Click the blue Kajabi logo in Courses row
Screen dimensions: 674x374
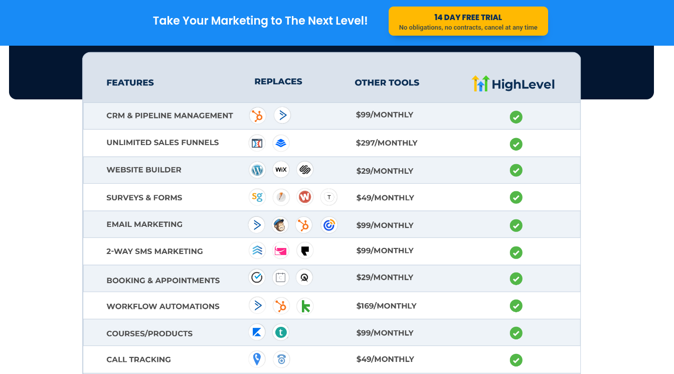pos(257,332)
